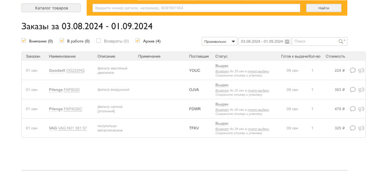Click description фильтр масляный двигателя

coord(112,70)
